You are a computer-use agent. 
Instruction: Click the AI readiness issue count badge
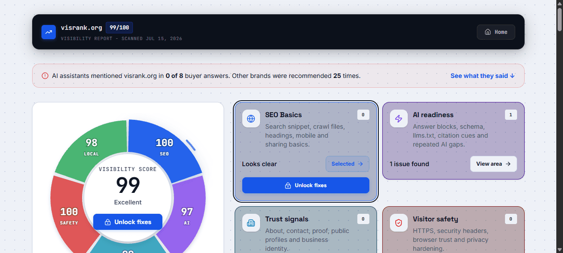(511, 115)
